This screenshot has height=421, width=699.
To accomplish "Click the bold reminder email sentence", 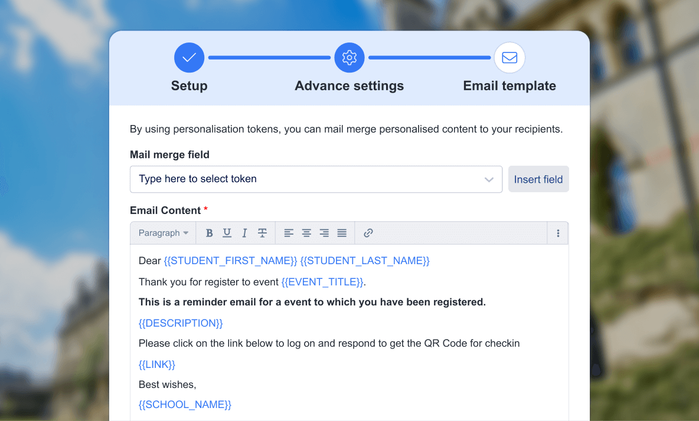I will [312, 302].
